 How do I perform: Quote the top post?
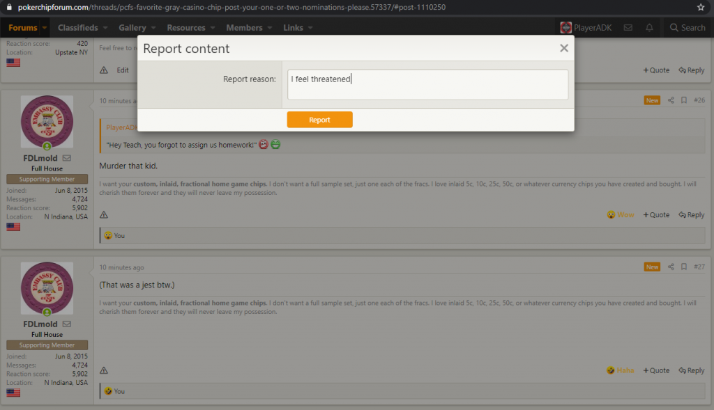pyautogui.click(x=656, y=70)
